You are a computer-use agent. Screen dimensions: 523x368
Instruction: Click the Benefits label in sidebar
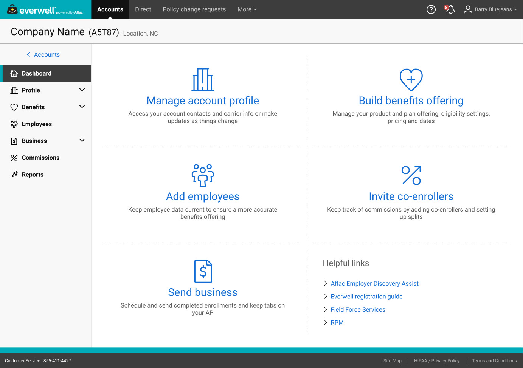pos(33,107)
